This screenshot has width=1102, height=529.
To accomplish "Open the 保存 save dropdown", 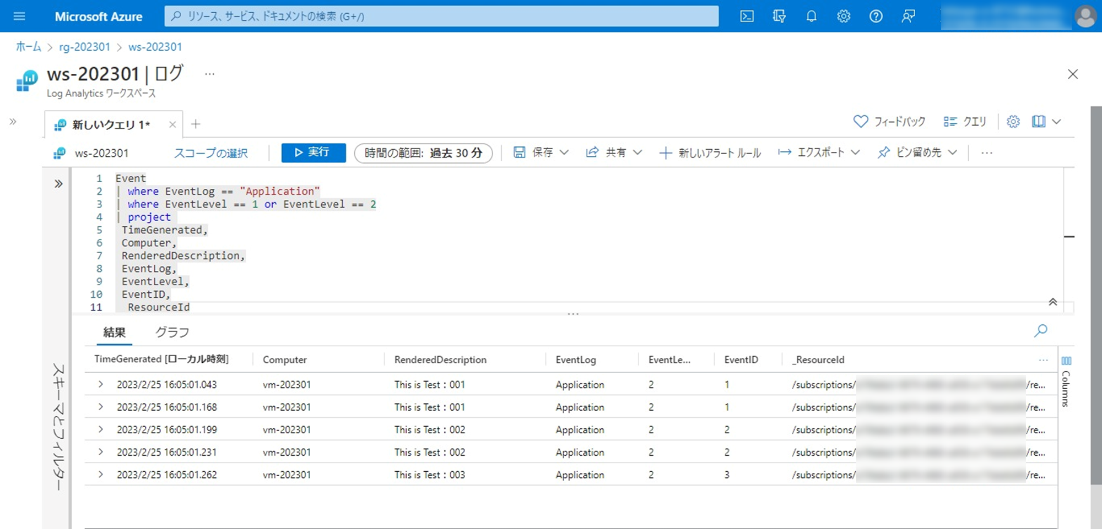I will coord(541,152).
